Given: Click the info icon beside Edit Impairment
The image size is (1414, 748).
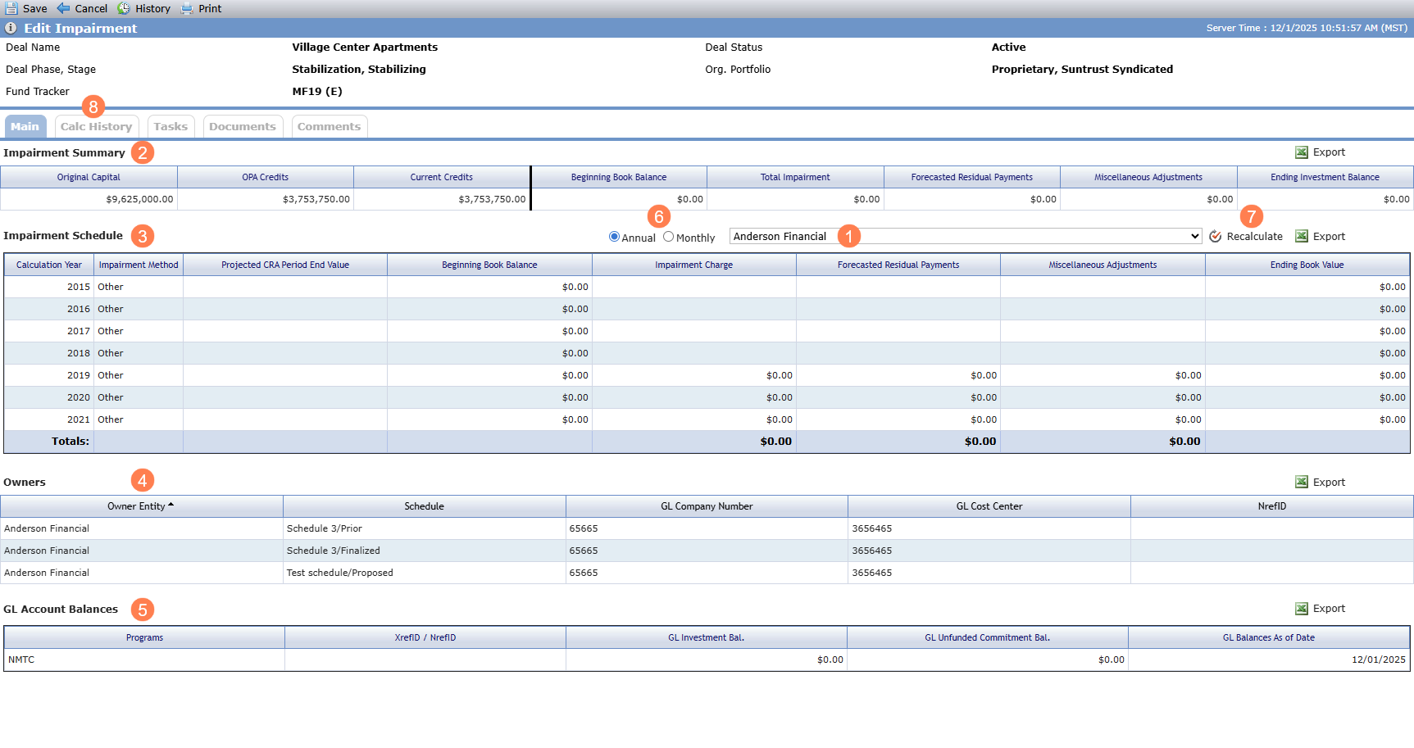Looking at the screenshot, I should tap(11, 28).
